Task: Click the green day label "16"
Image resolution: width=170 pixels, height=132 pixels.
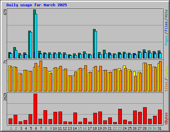Action: point(85,128)
